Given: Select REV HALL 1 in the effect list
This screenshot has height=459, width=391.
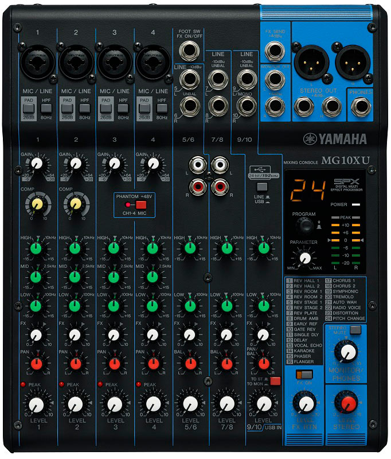Looking at the screenshot, I should [306, 281].
